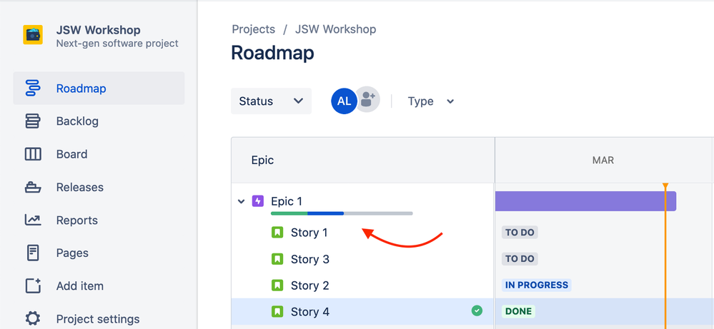The width and height of the screenshot is (714, 329).
Task: Select the Epic 1 row label
Action: (x=287, y=201)
